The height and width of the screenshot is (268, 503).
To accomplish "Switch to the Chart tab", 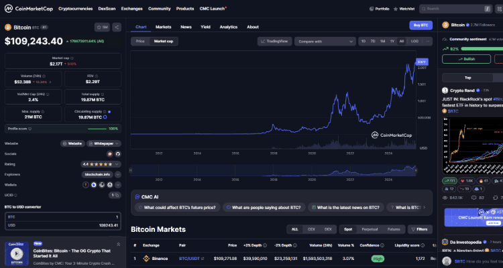I will tap(141, 27).
